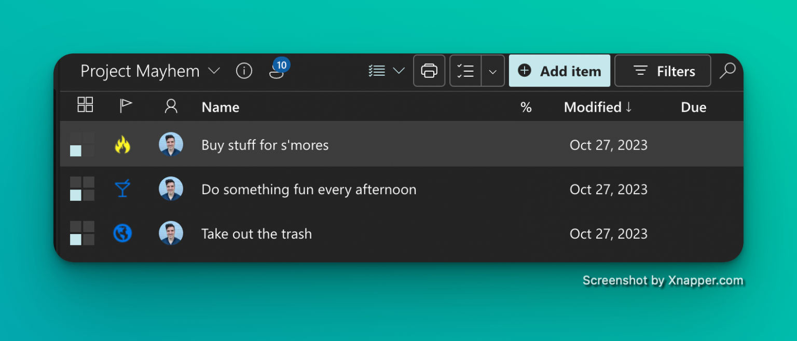Image resolution: width=797 pixels, height=341 pixels.
Task: Click the info icon beside Project Mayhem
Action: tap(244, 71)
